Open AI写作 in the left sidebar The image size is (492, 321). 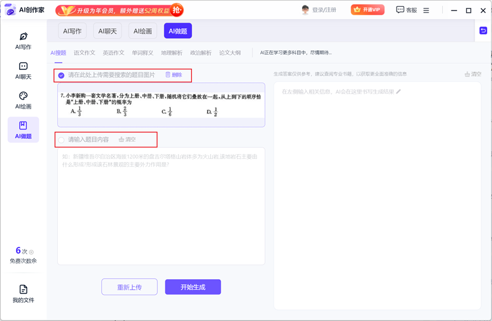click(23, 41)
